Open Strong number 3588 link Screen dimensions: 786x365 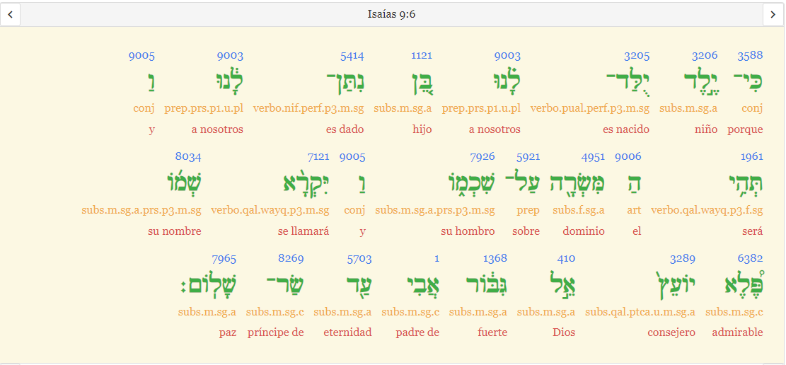[x=751, y=56]
